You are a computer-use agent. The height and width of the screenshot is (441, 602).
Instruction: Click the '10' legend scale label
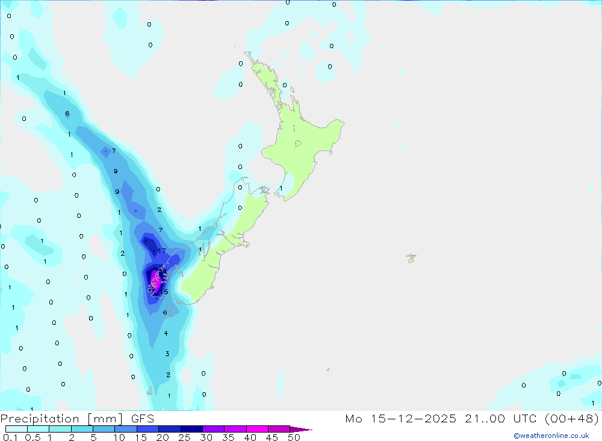tap(119, 437)
